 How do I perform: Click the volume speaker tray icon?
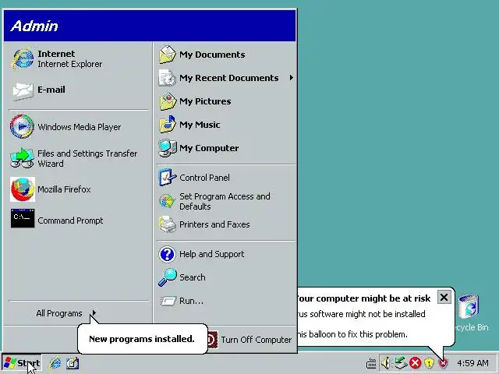click(386, 363)
